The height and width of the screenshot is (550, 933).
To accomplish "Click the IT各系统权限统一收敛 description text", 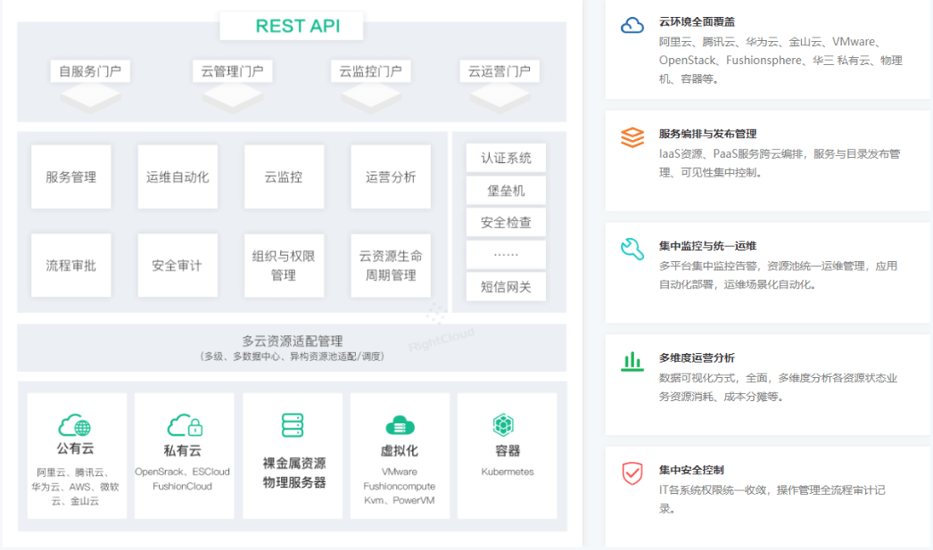I will (x=772, y=499).
